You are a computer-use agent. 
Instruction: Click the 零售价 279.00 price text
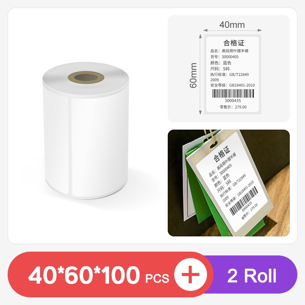(x=233, y=107)
